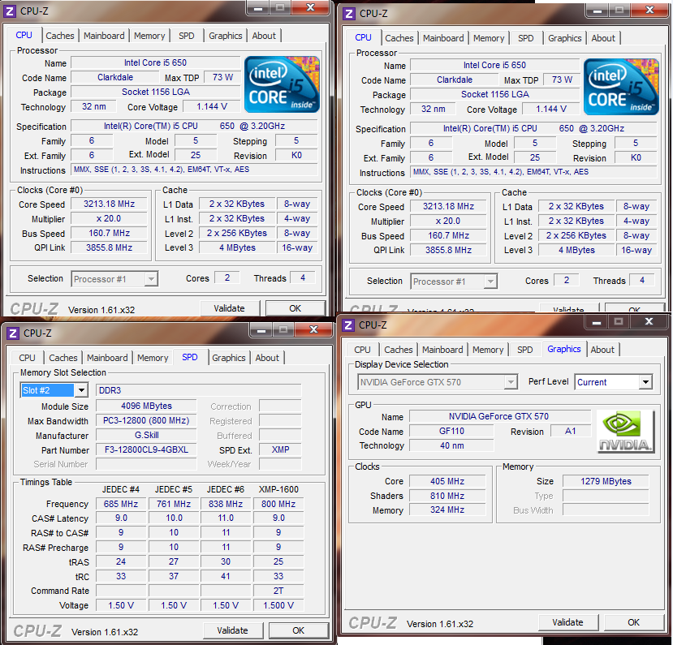The width and height of the screenshot is (673, 645).
Task: Open the Slot #2 memory slot dropdown
Action: pyautogui.click(x=81, y=390)
